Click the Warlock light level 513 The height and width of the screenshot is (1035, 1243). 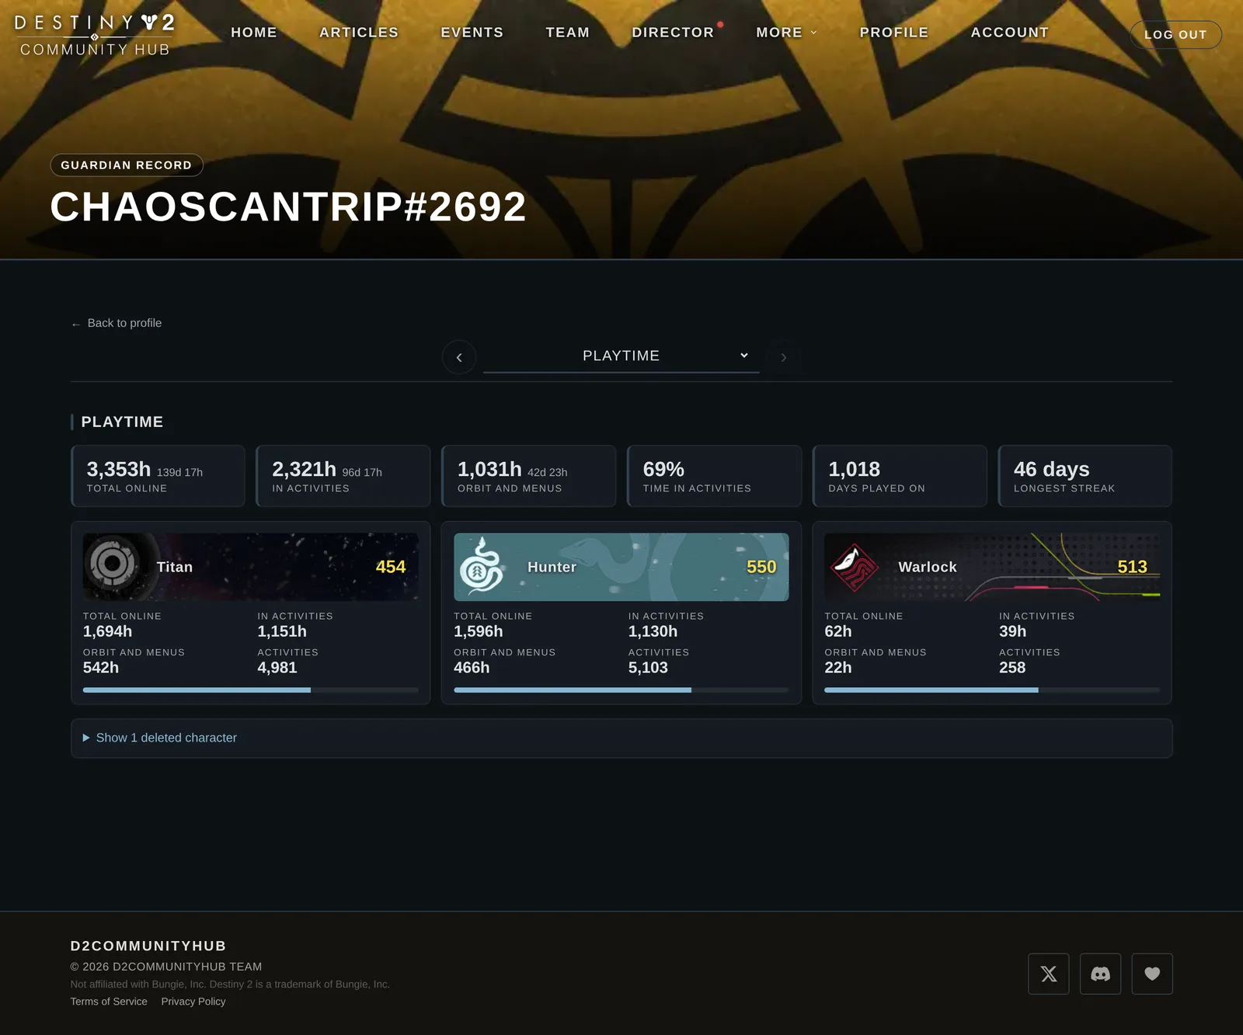(1133, 567)
